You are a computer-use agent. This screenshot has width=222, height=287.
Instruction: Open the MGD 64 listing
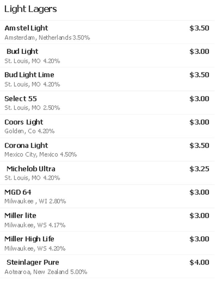tap(107, 196)
